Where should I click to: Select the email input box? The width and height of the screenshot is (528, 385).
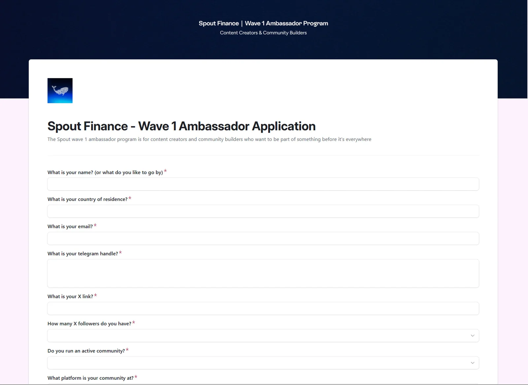pyautogui.click(x=263, y=239)
